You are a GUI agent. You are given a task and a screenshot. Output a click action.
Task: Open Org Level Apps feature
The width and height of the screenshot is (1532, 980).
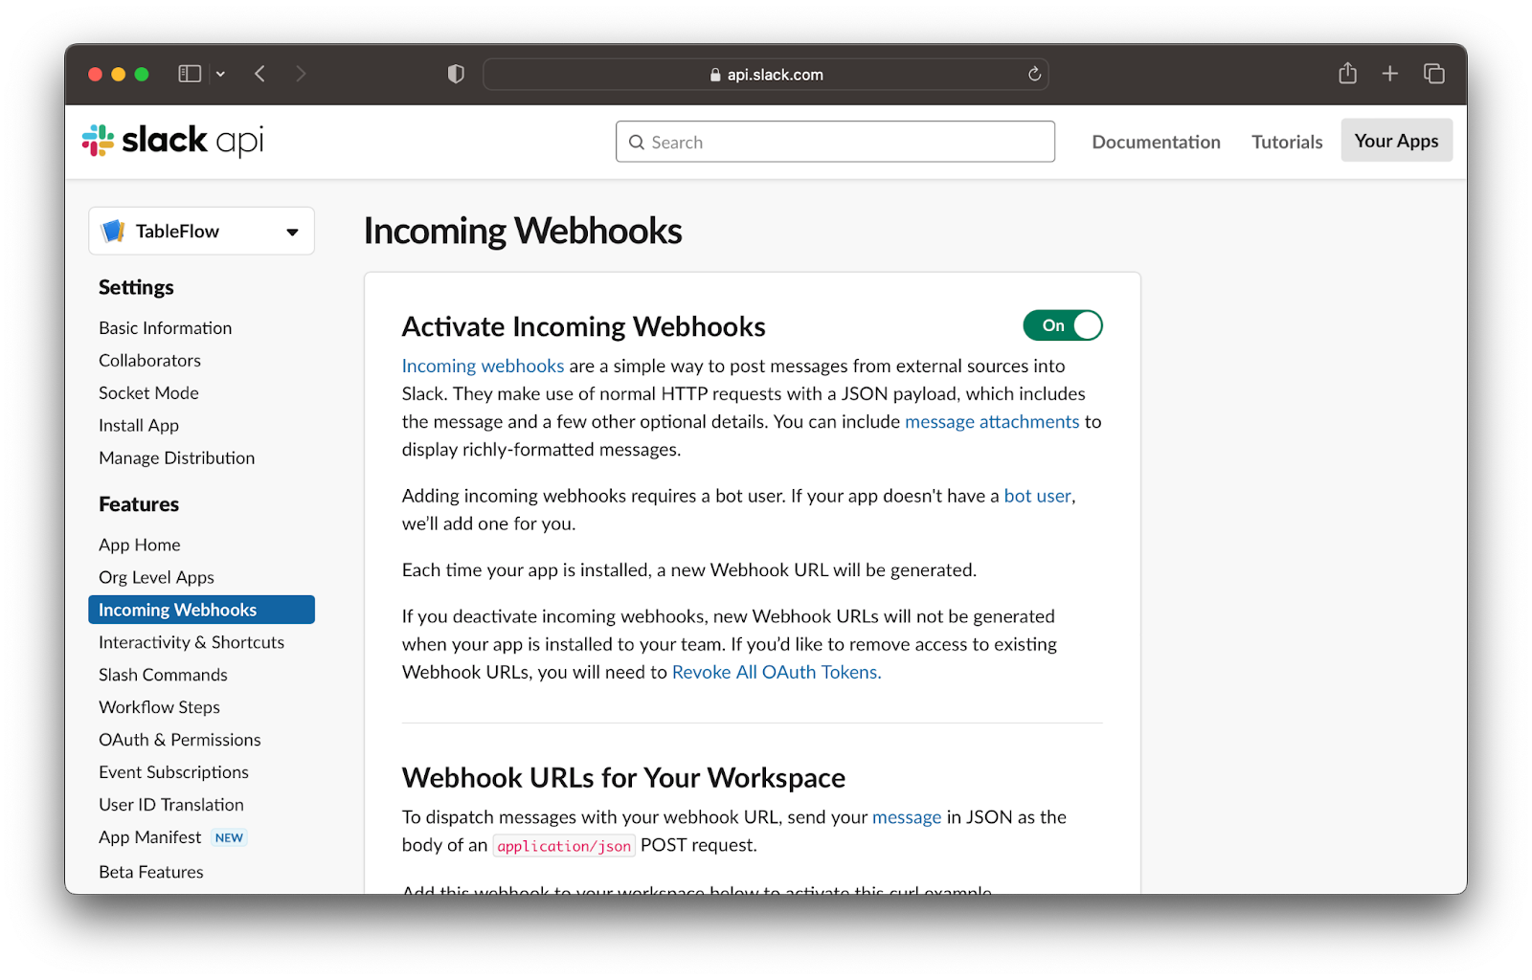[x=156, y=577]
